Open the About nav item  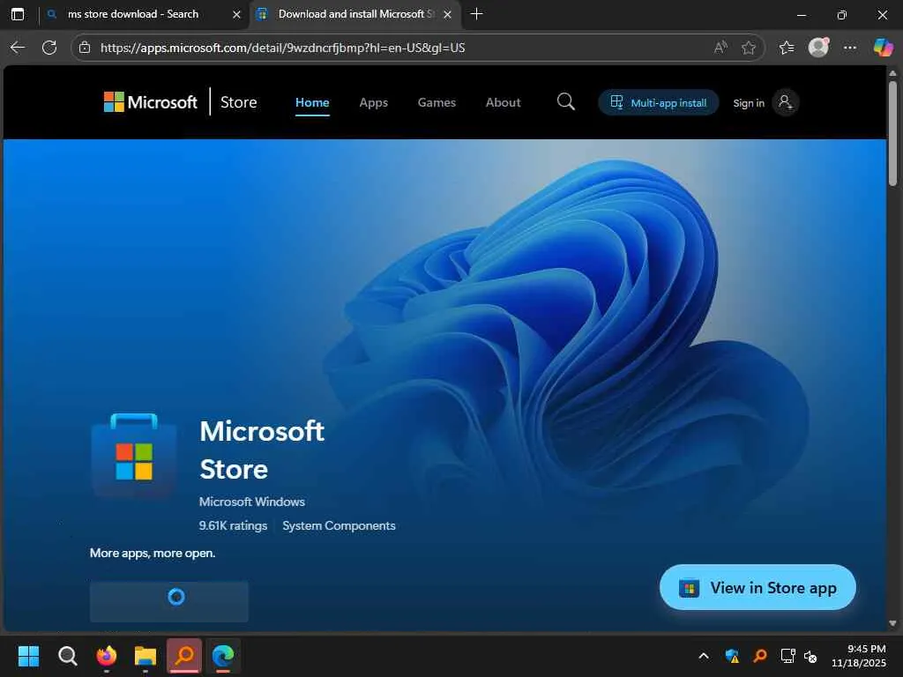(x=503, y=102)
